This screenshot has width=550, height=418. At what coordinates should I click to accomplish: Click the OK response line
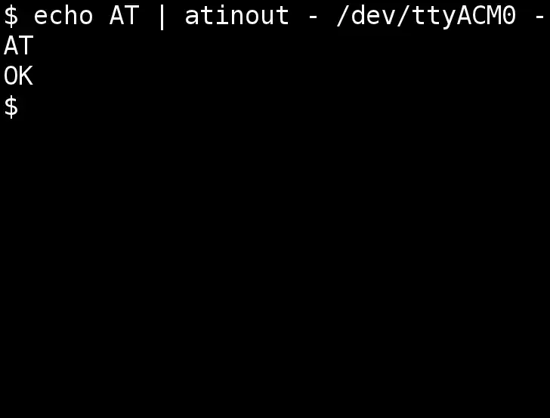tap(18, 76)
